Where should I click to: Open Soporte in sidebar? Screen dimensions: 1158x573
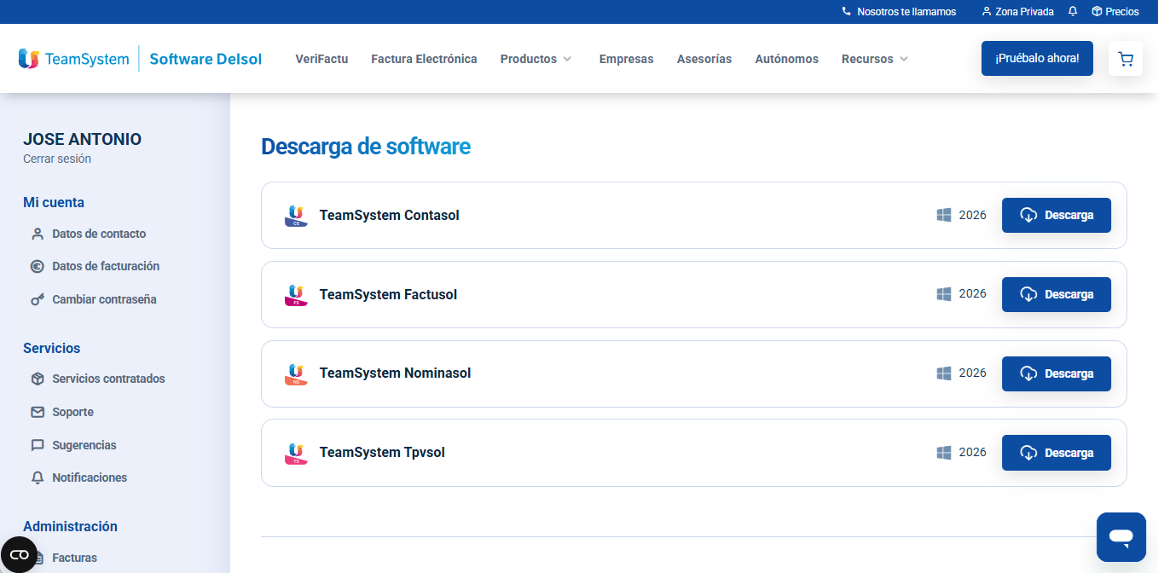(x=72, y=412)
